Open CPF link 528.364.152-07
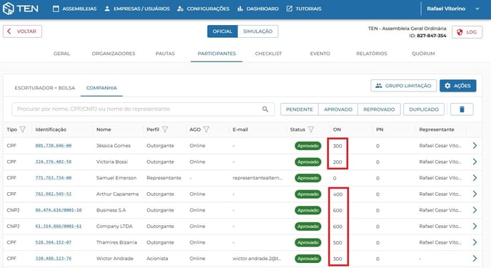Image resolution: width=491 pixels, height=268 pixels. point(54,242)
